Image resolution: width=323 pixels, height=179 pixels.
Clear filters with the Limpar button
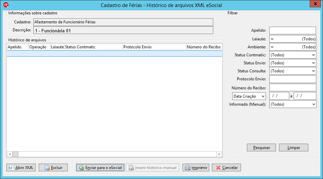[294, 148]
